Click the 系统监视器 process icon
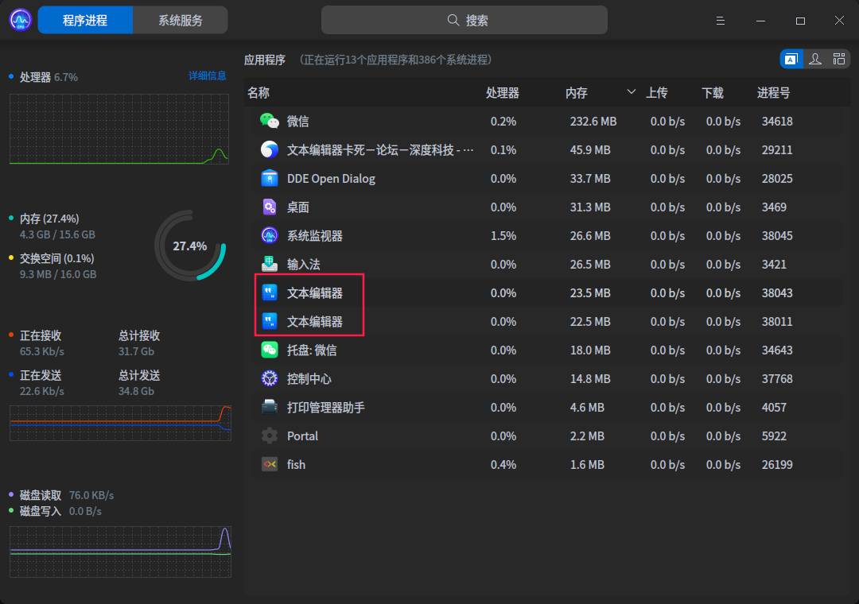Viewport: 859px width, 604px height. tap(269, 235)
